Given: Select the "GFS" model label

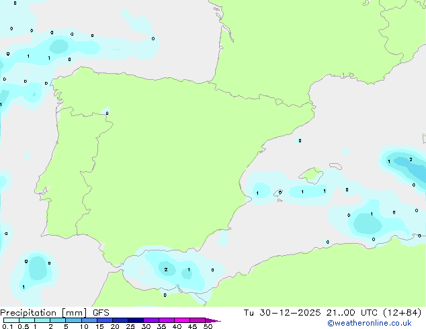Looking at the screenshot, I should pyautogui.click(x=101, y=313).
